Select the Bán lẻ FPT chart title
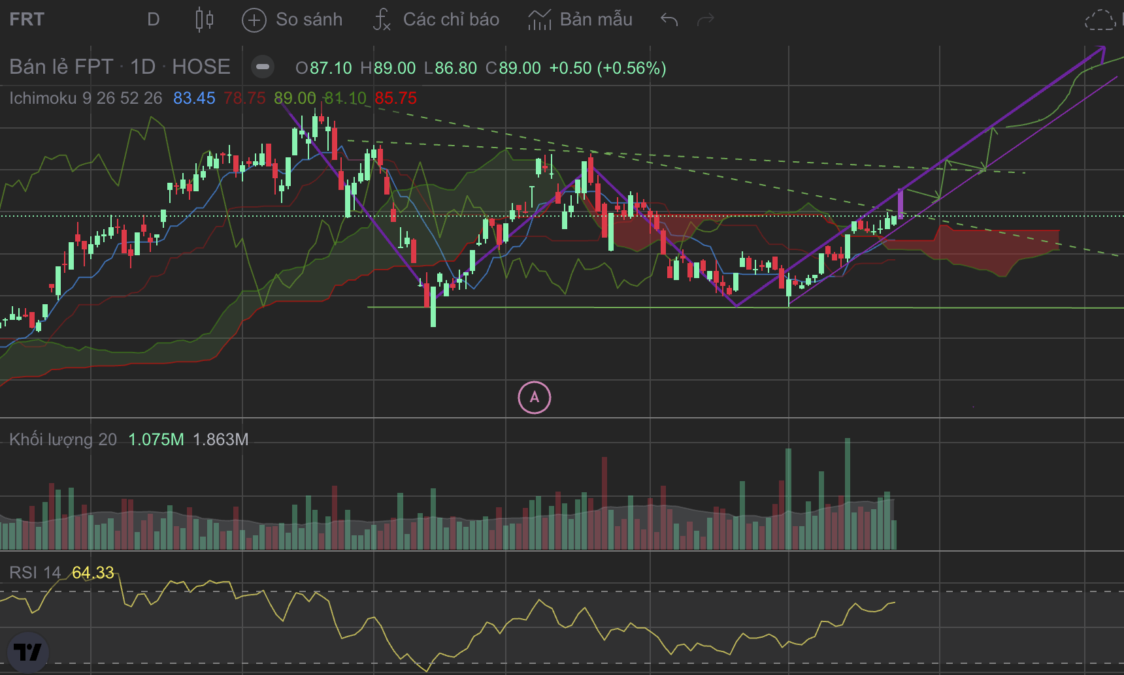This screenshot has height=675, width=1124. [120, 67]
